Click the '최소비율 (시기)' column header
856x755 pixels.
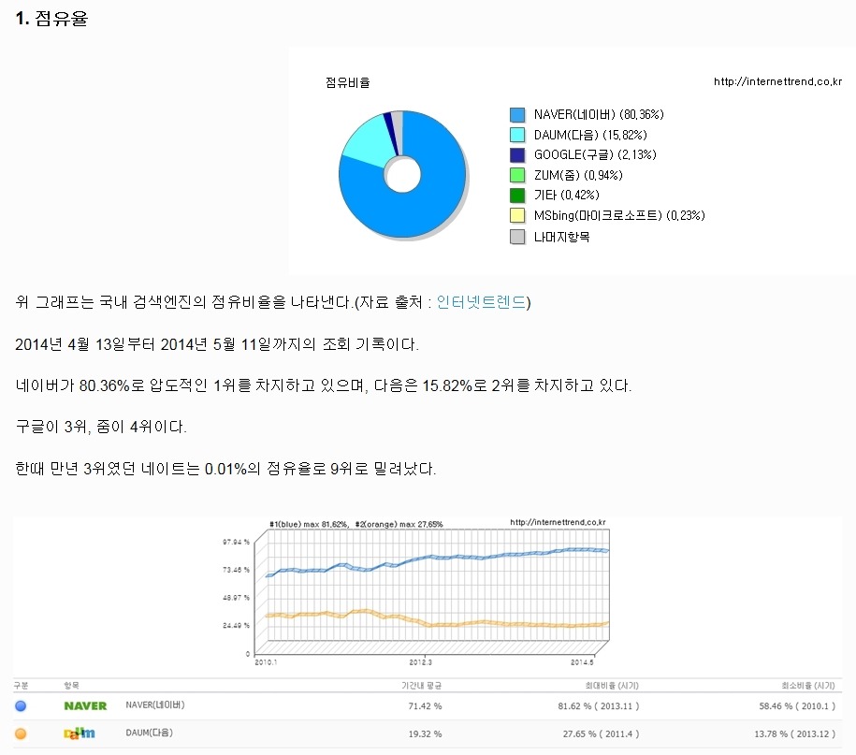coord(808,686)
